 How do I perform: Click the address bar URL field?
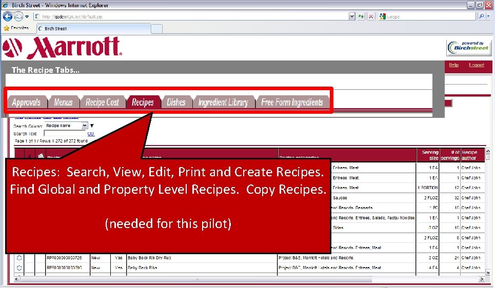click(191, 16)
